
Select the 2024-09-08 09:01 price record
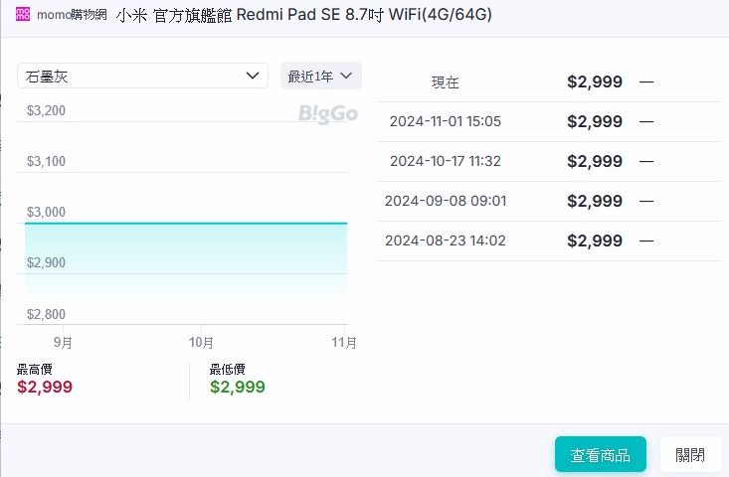(549, 201)
